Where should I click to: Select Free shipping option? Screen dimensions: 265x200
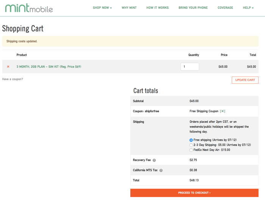tap(191, 140)
